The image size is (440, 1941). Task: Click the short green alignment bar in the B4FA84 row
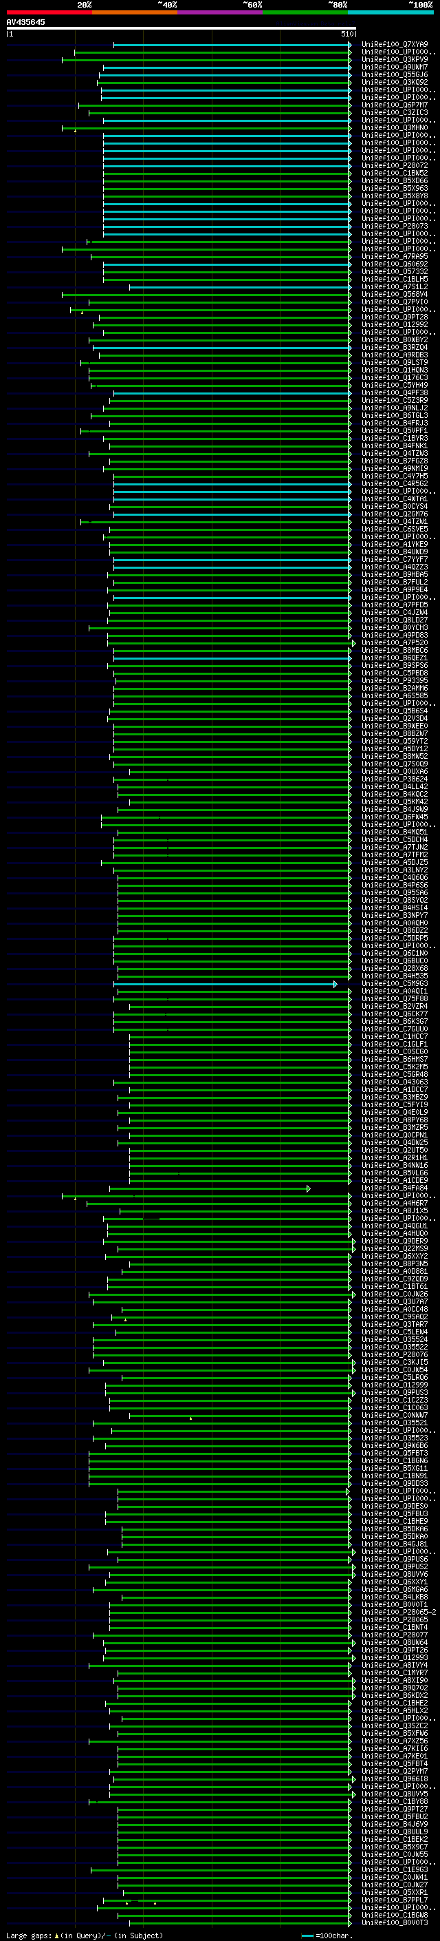click(210, 1188)
